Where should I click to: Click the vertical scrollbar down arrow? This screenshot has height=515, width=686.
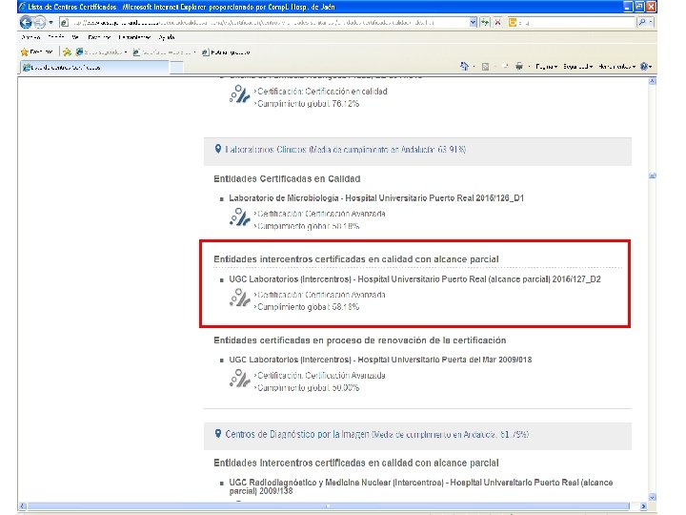click(653, 498)
